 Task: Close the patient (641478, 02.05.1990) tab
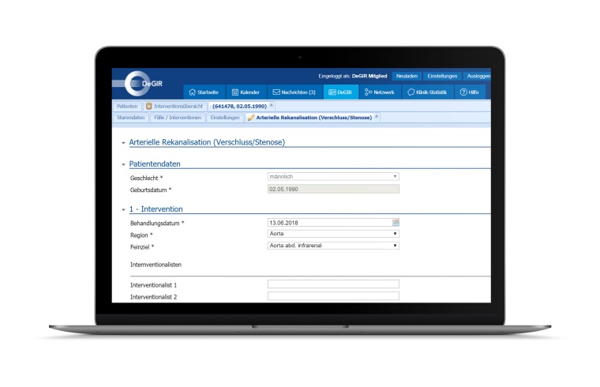272,105
